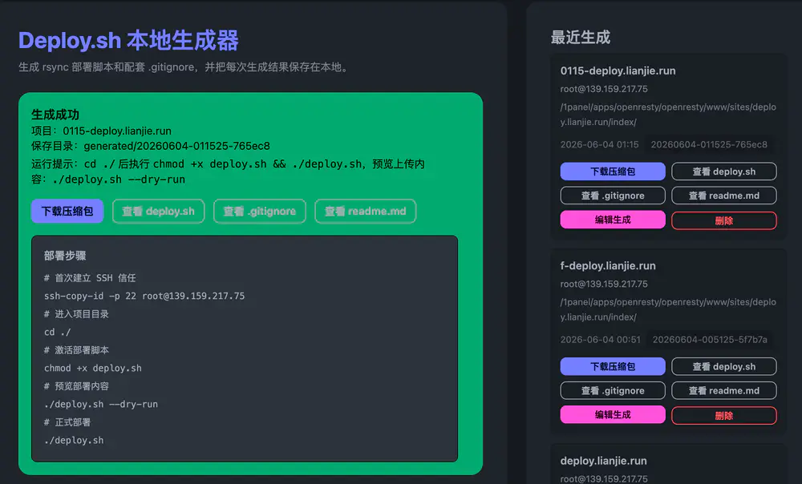The height and width of the screenshot is (484, 802).
Task: Open 查看 deploy.sh in the green success panel
Action: click(158, 211)
